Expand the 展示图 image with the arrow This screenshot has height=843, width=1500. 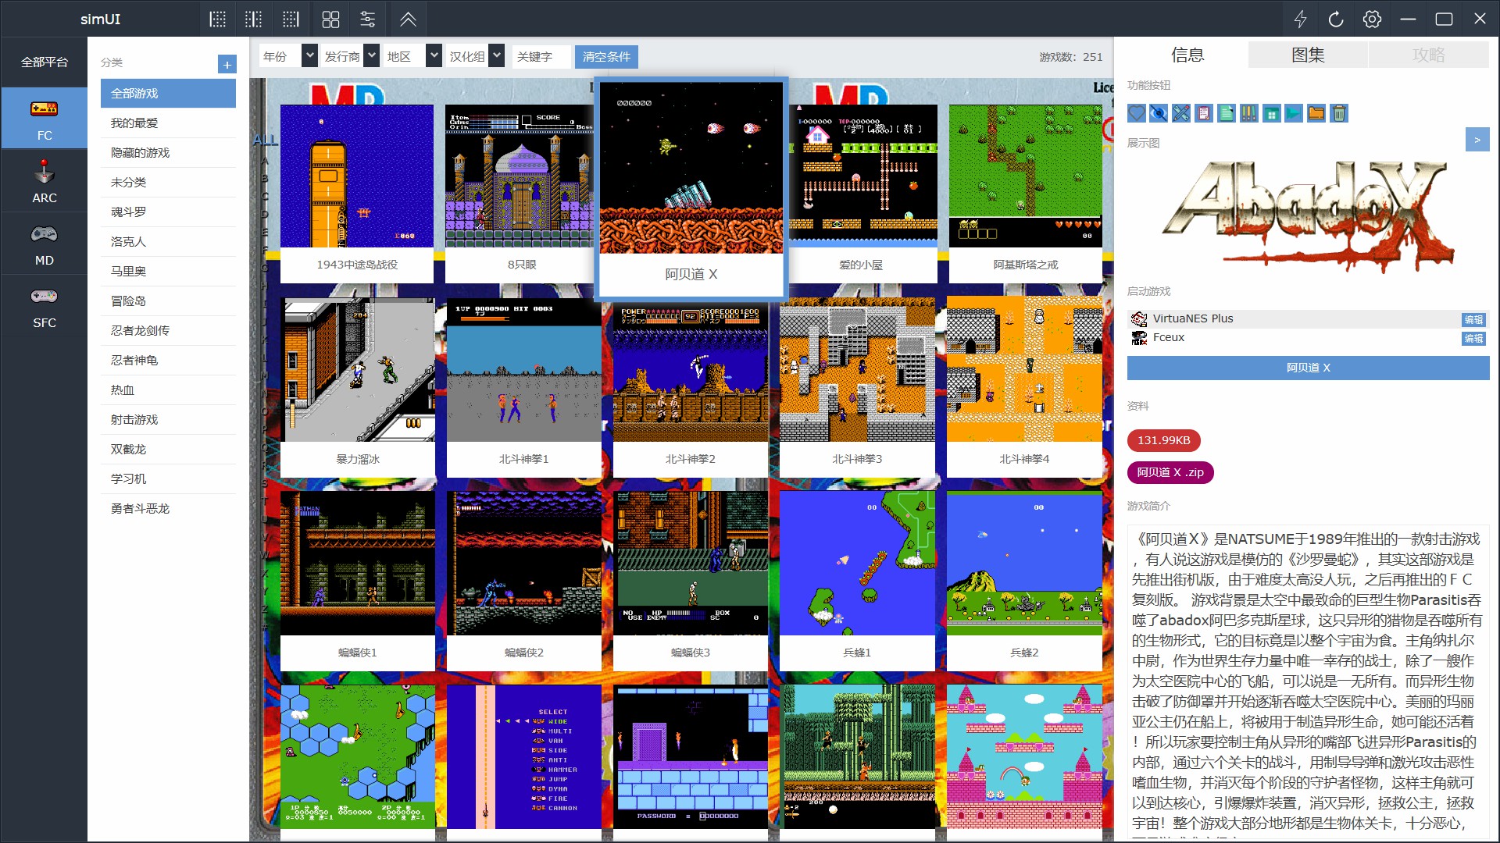coord(1477,140)
